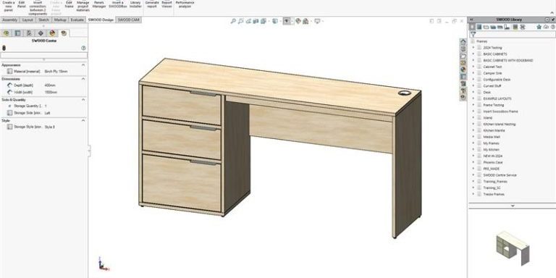
Task: Select Trestle Frames library item
Action: [494, 194]
